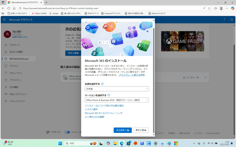Open the Windows Start menu
This screenshot has height=147, width=236.
click(60, 143)
